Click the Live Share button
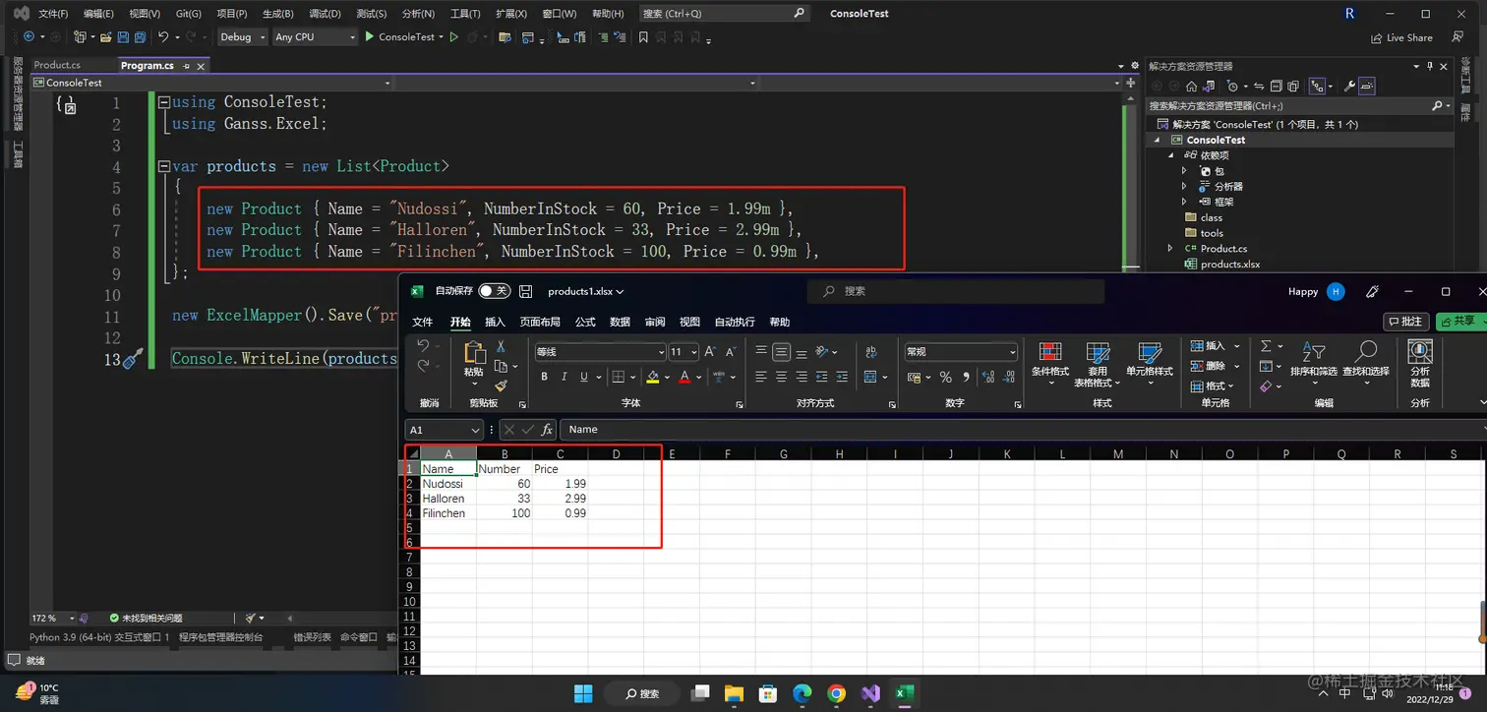1487x712 pixels. (x=1402, y=37)
